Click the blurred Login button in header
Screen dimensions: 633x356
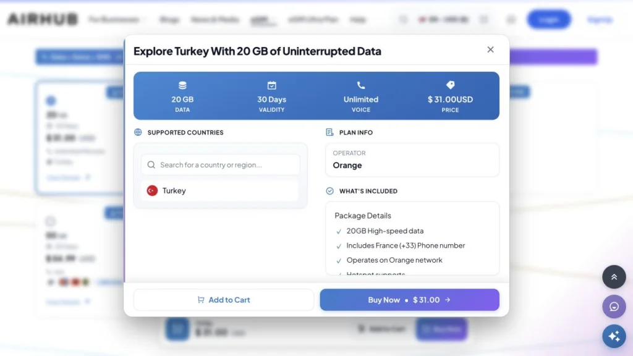(x=549, y=19)
